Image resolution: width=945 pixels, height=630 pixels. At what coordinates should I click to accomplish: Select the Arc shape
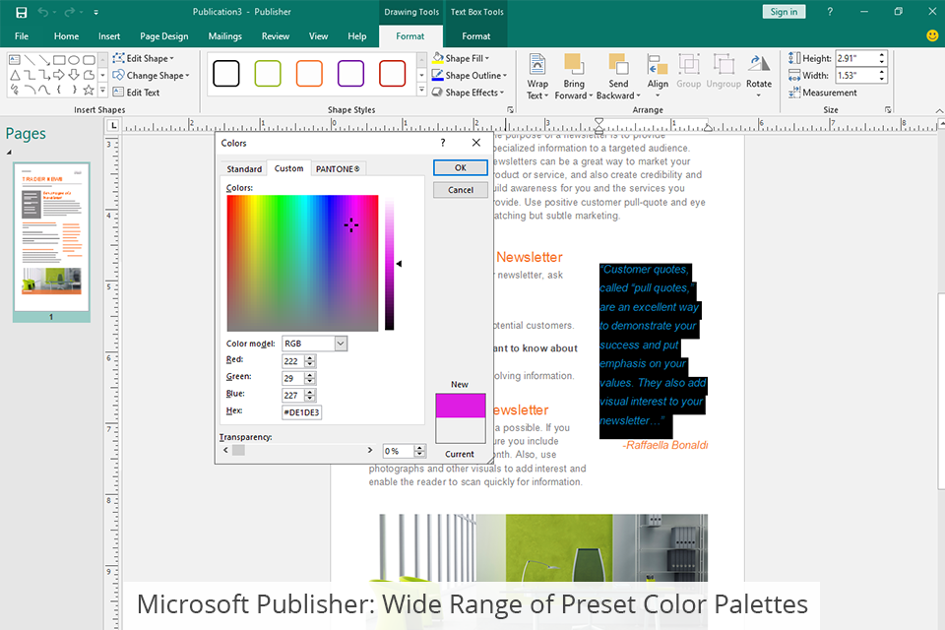(x=30, y=90)
